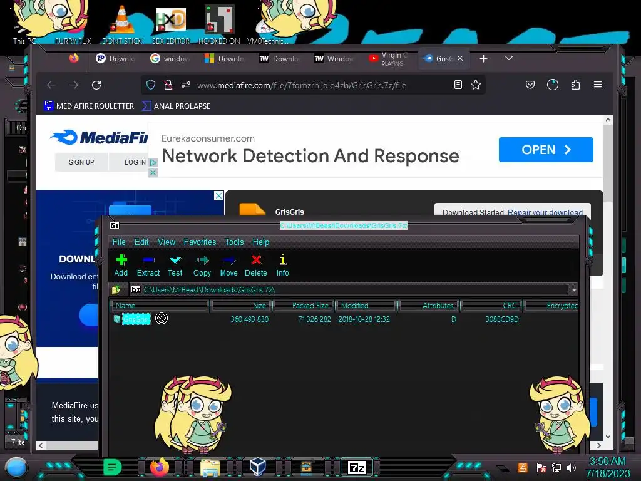Click the site lock icon in Firefox
Screen dimensions: 641x481
click(168, 85)
